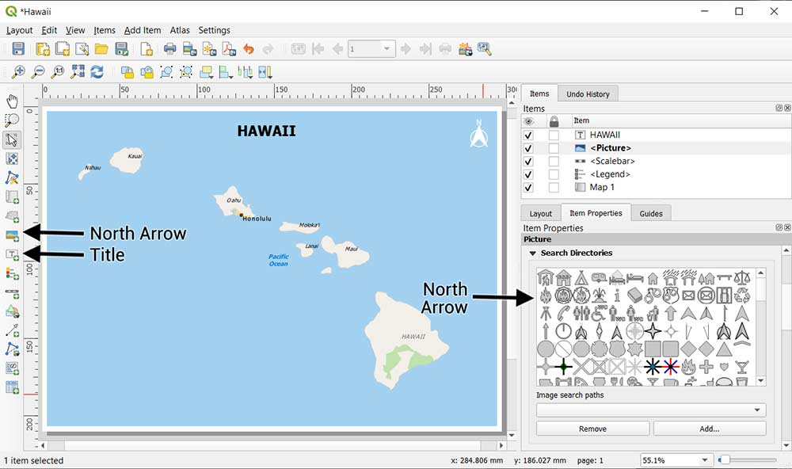Open the Atlas menu
Viewport: 792px width, 469px height.
pos(180,30)
